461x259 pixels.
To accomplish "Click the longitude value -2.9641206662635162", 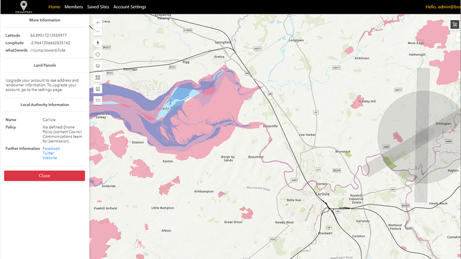I will coord(50,43).
